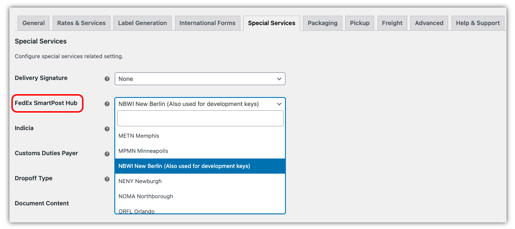Click help icon next to Customs Duties Payer
515x229 pixels.
(107, 154)
